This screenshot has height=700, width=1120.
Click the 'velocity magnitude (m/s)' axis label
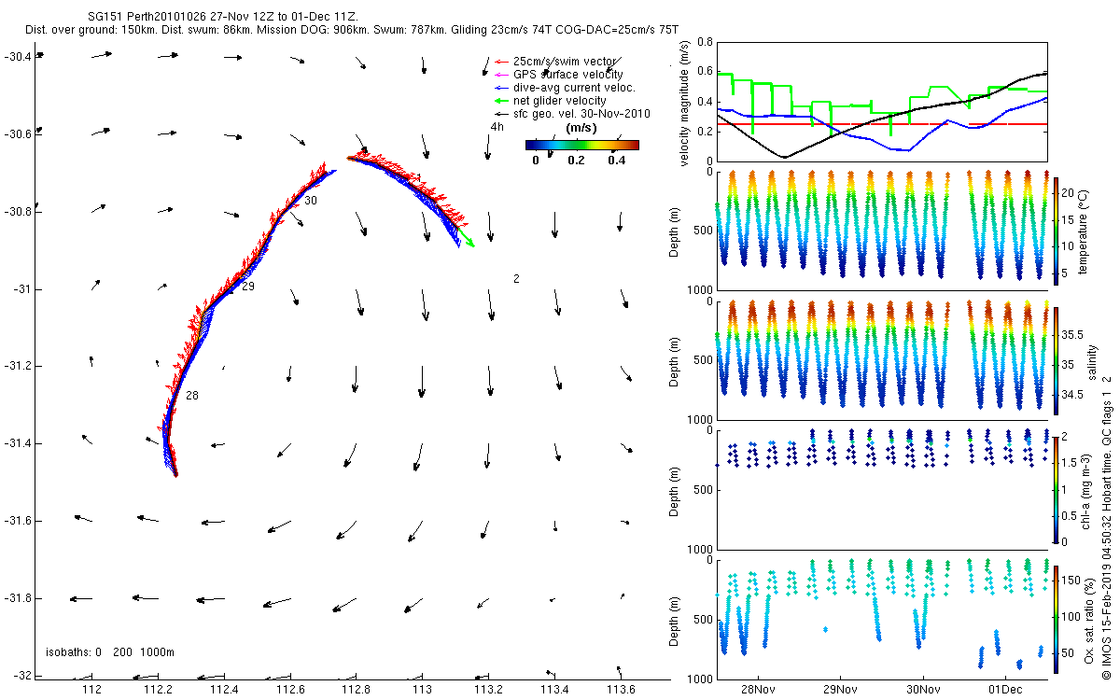685,105
